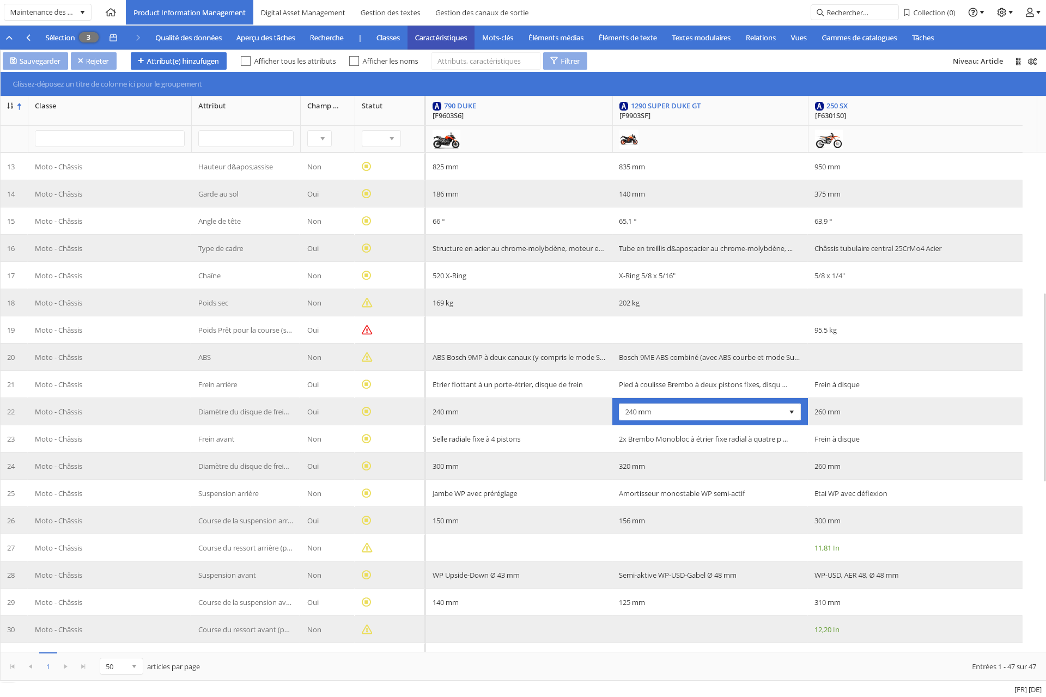Click the article icon beside 790 DUKE
The image size is (1046, 697).
pyautogui.click(x=437, y=106)
